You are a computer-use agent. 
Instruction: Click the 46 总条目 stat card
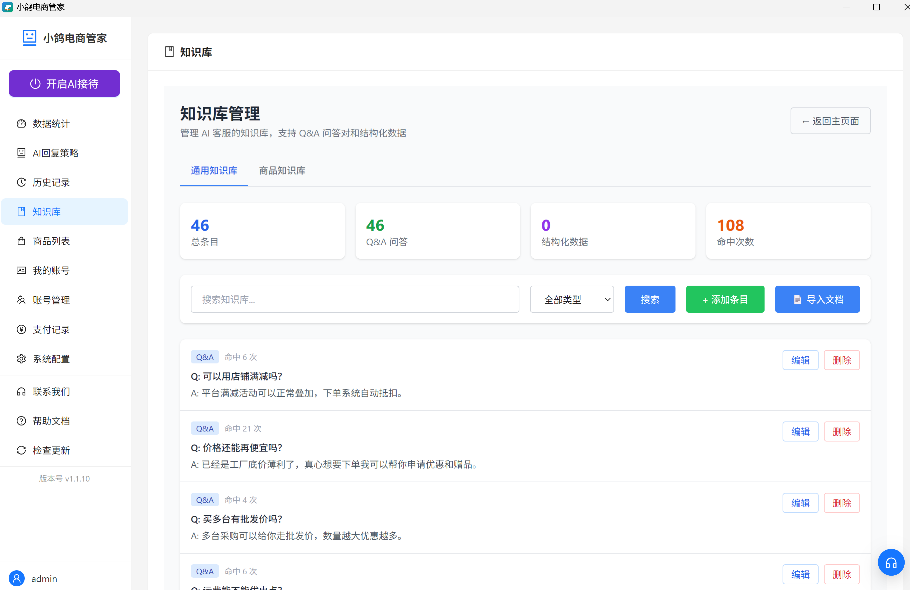point(262,231)
